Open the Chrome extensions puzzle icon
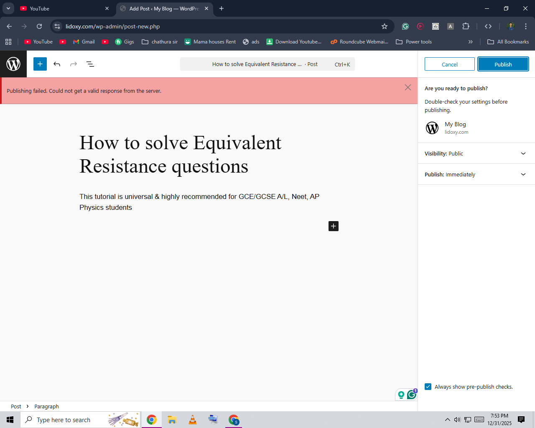Viewport: 535px width, 428px height. tap(466, 26)
